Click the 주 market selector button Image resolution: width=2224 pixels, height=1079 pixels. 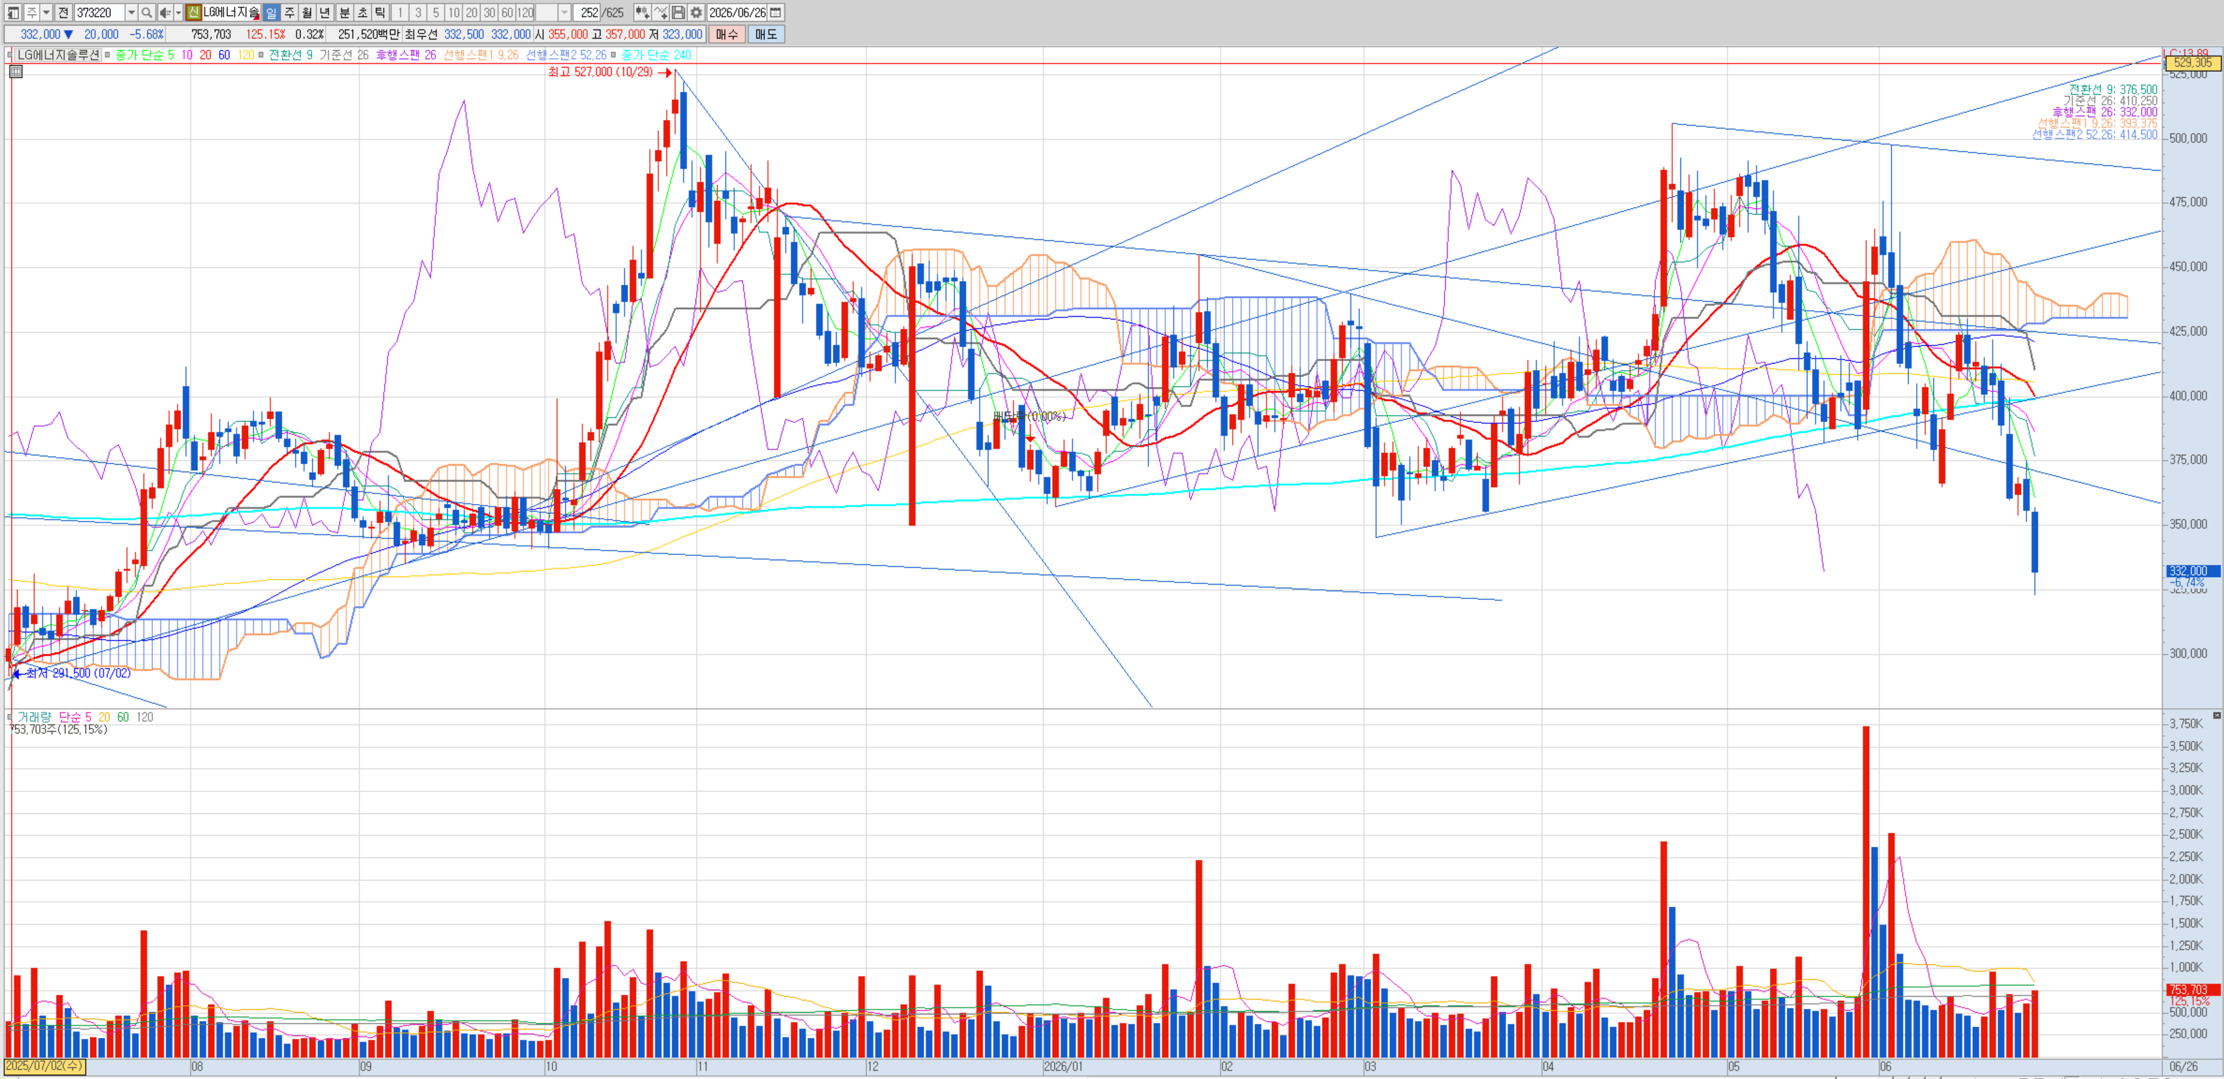32,12
